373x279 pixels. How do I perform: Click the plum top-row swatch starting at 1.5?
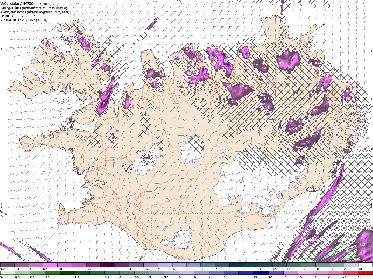tap(93, 265)
